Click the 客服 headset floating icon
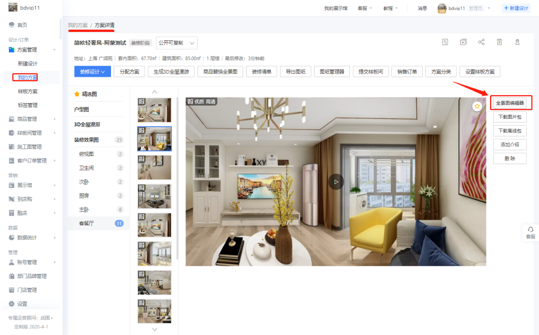The image size is (539, 335). click(x=530, y=232)
